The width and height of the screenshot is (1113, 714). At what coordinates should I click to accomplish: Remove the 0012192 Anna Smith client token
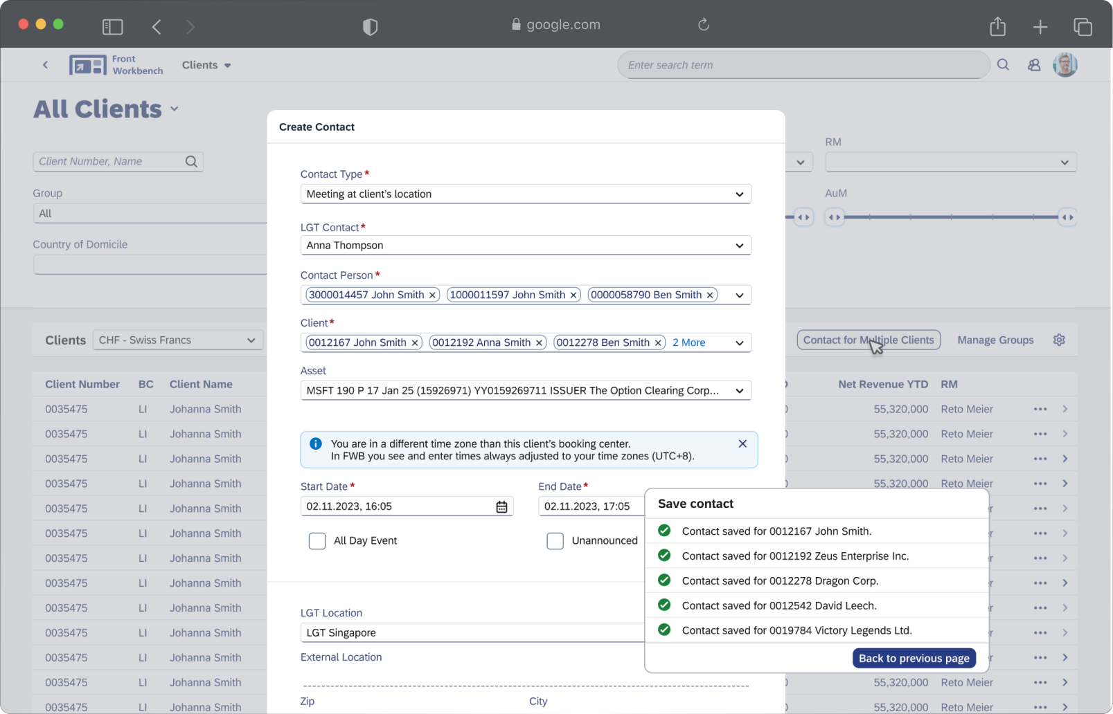(x=539, y=343)
